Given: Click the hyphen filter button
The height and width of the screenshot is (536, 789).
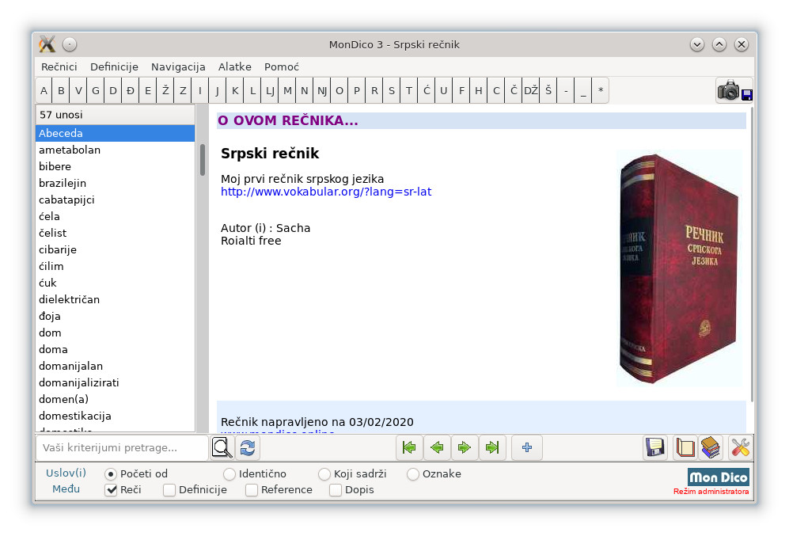Looking at the screenshot, I should (x=566, y=90).
